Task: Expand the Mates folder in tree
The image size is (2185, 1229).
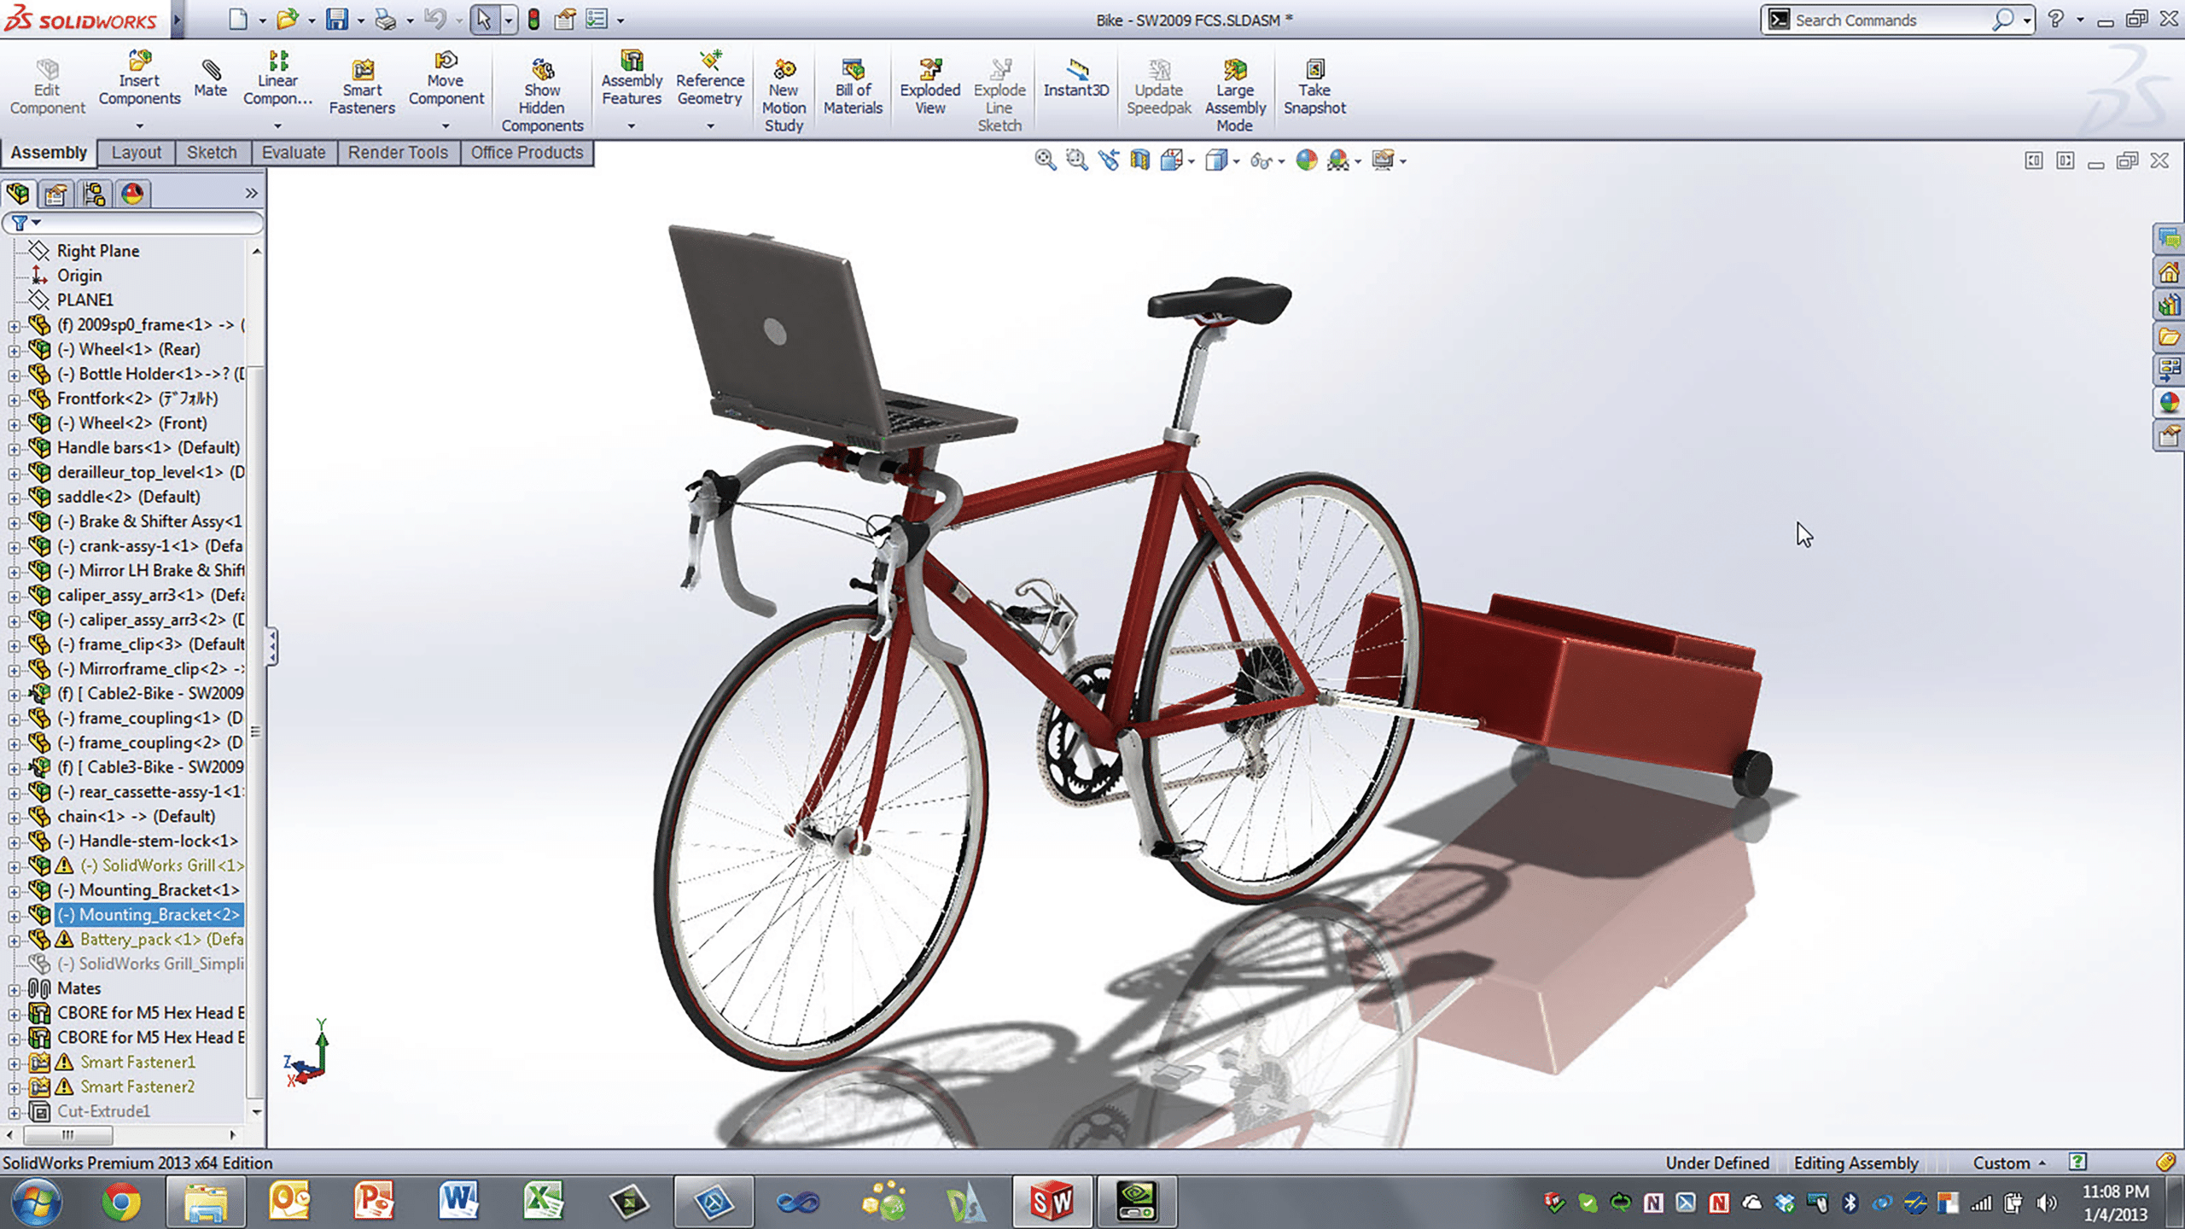Action: click(x=14, y=990)
